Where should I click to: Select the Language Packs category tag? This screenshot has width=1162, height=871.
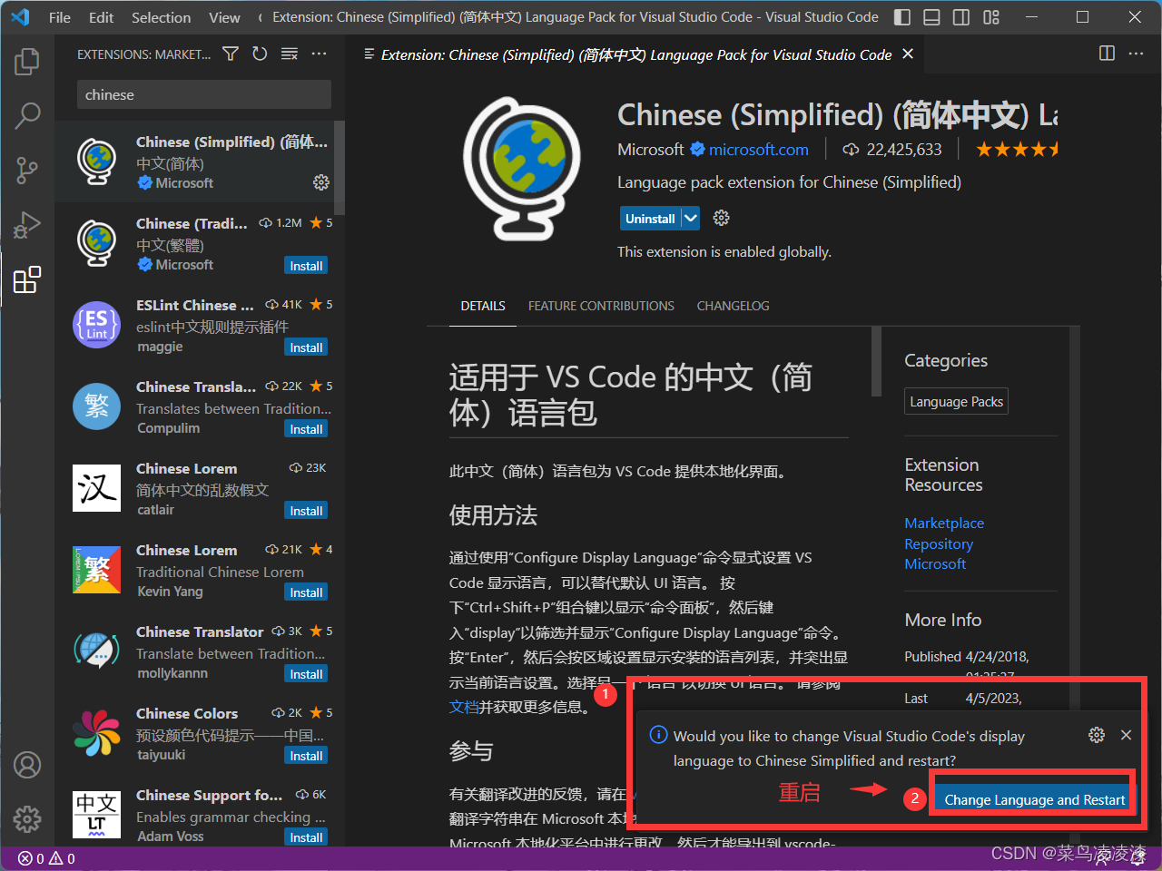click(956, 401)
